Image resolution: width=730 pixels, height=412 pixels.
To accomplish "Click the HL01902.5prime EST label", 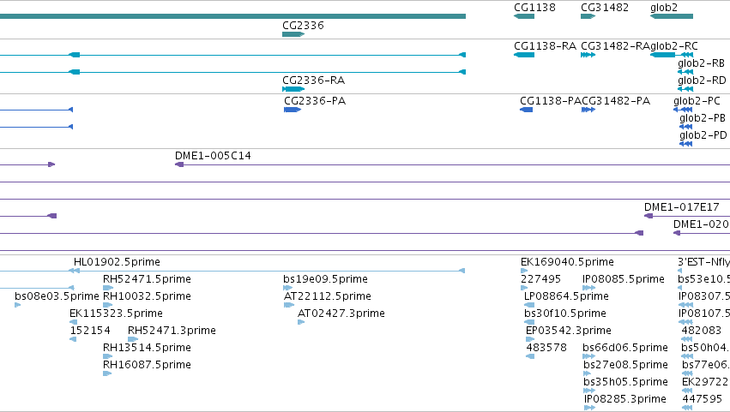I will 117,262.
